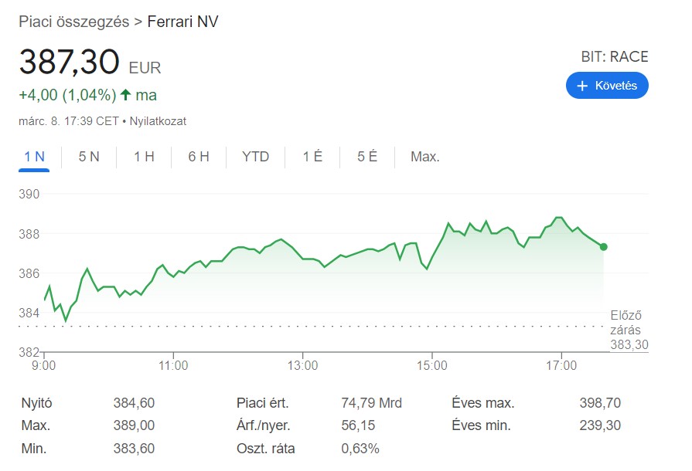Click the 11:00 time axis label
Viewport: 692px width, 471px height.
pos(173,366)
